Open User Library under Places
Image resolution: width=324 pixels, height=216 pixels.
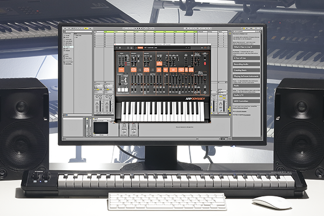69,58
